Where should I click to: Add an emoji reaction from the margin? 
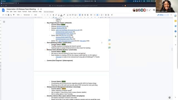point(109,44)
